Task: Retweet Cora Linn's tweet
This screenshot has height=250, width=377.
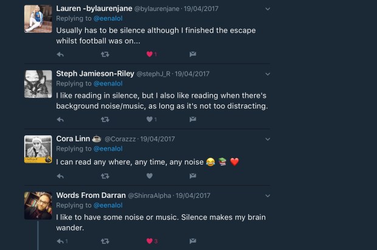Action: coord(105,176)
